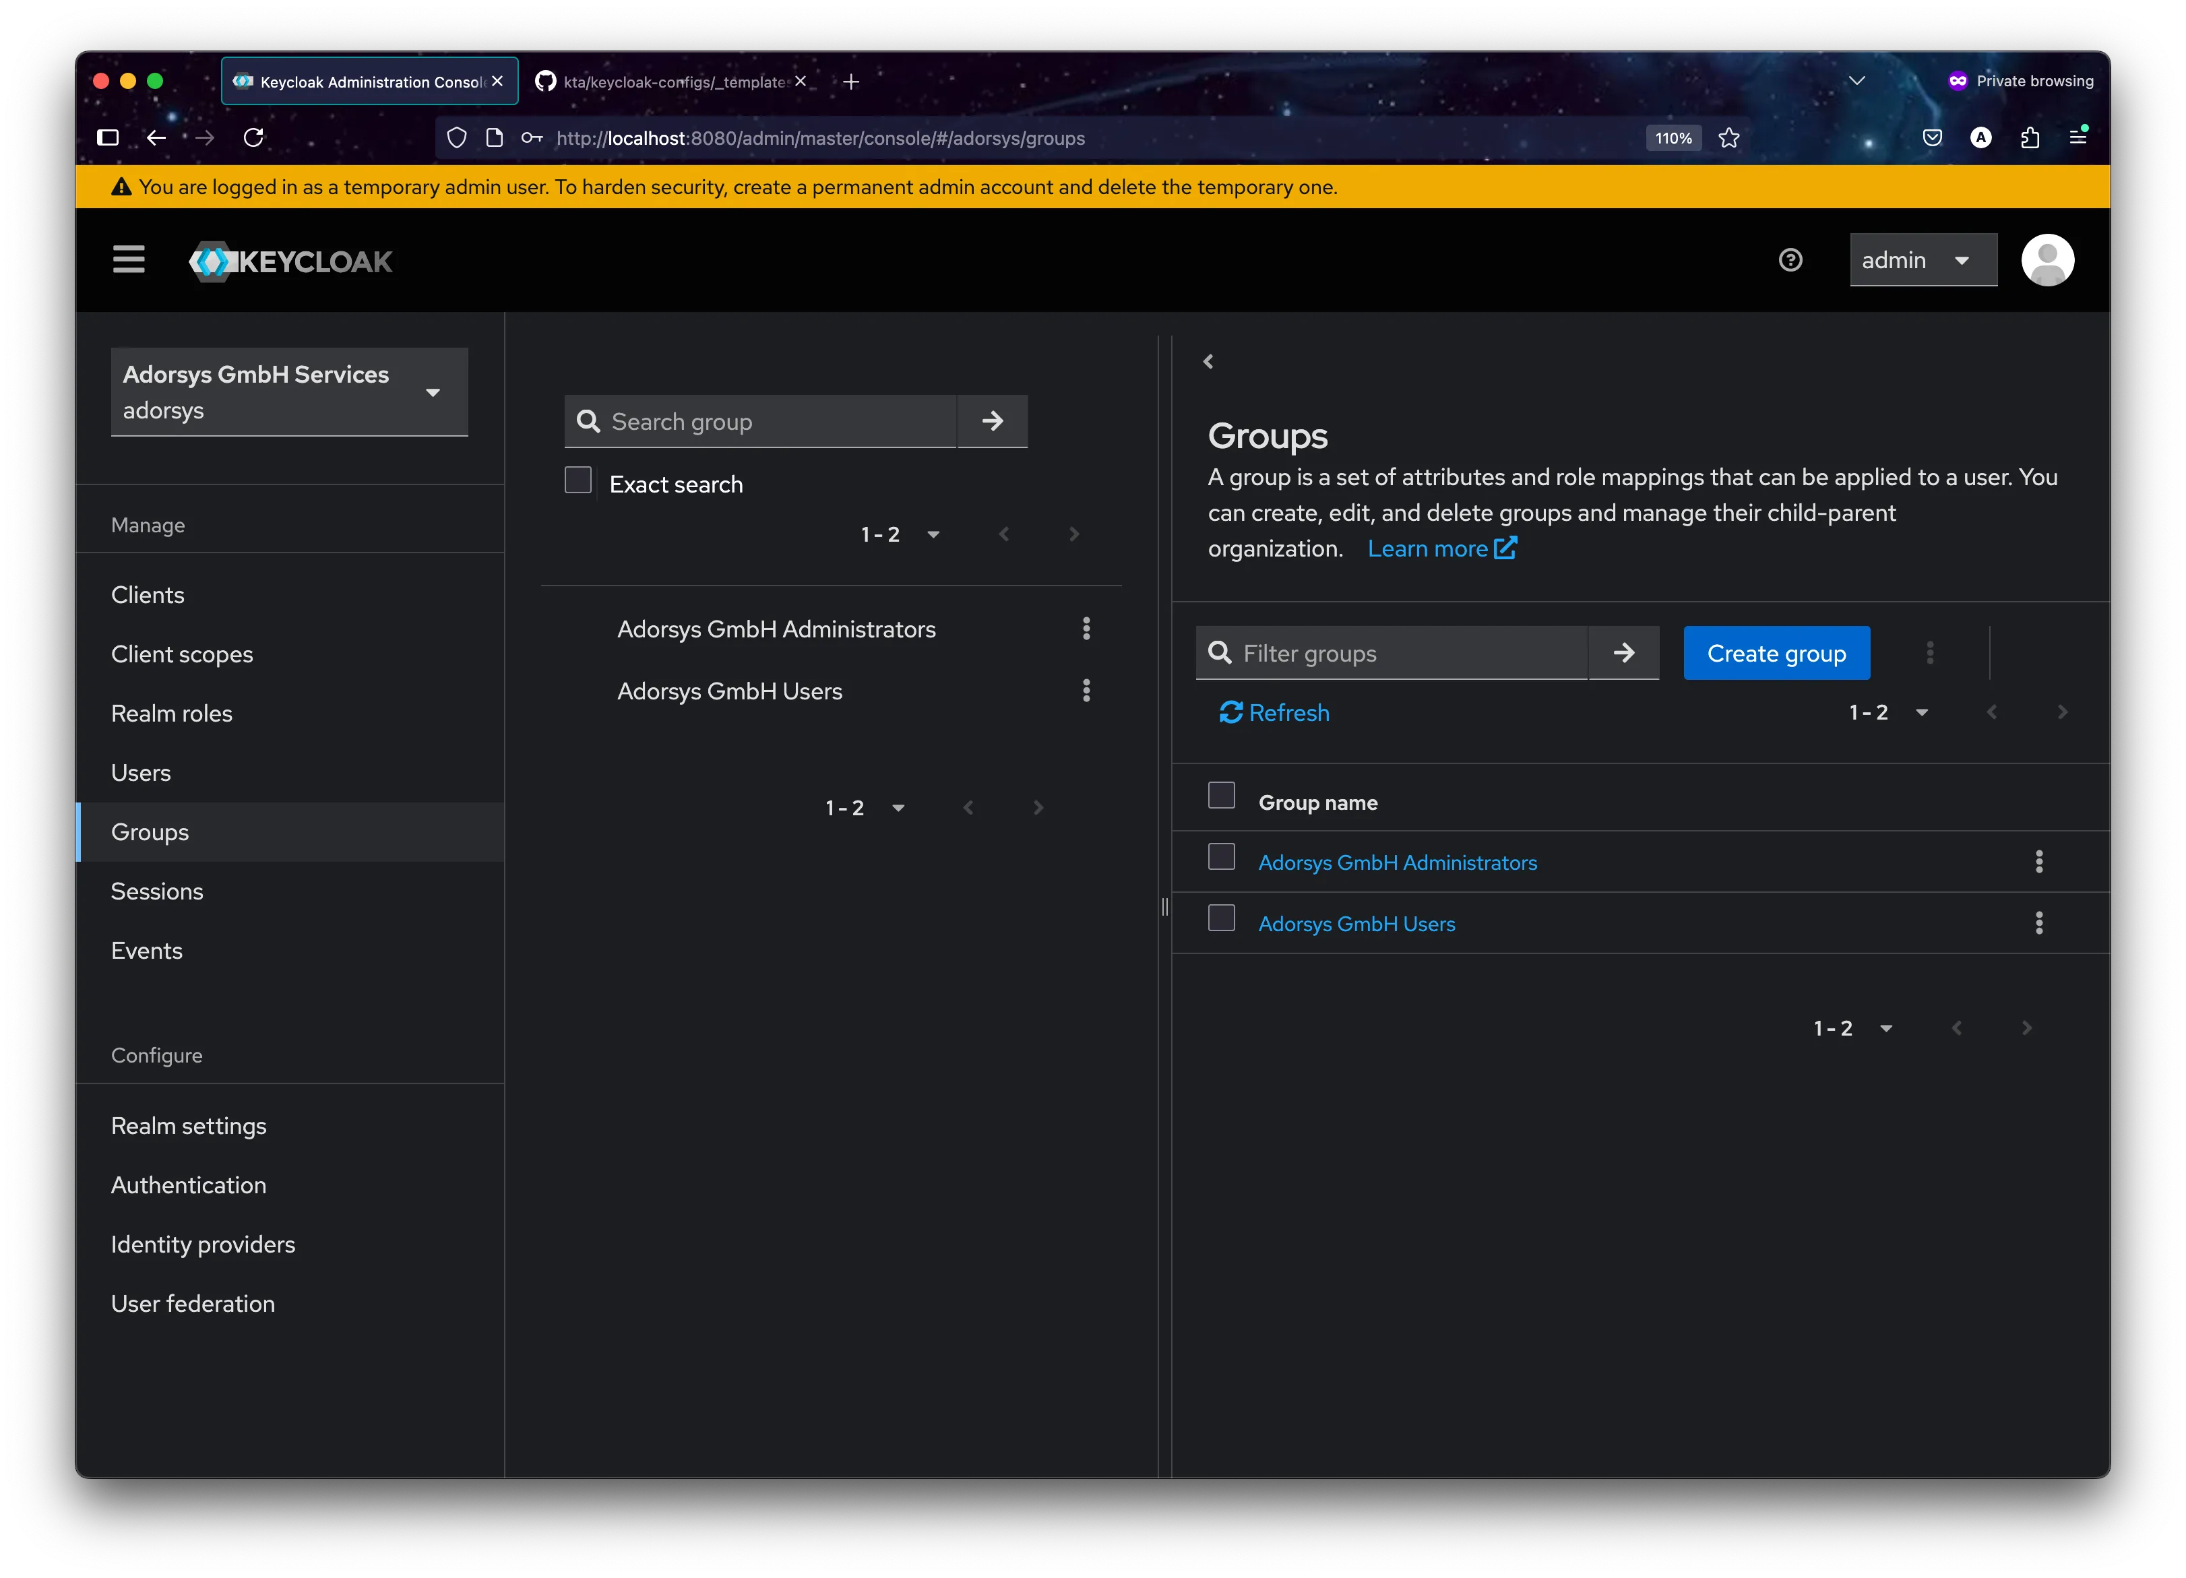Select the checkbox for Adorsys GmbH Users row
The width and height of the screenshot is (2186, 1578).
click(1221, 918)
